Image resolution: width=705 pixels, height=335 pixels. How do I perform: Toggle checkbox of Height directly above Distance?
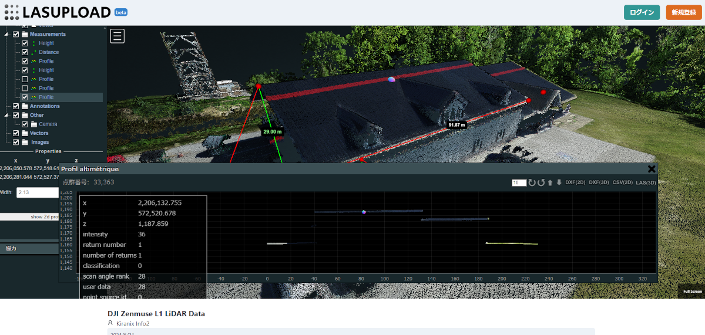tap(25, 43)
